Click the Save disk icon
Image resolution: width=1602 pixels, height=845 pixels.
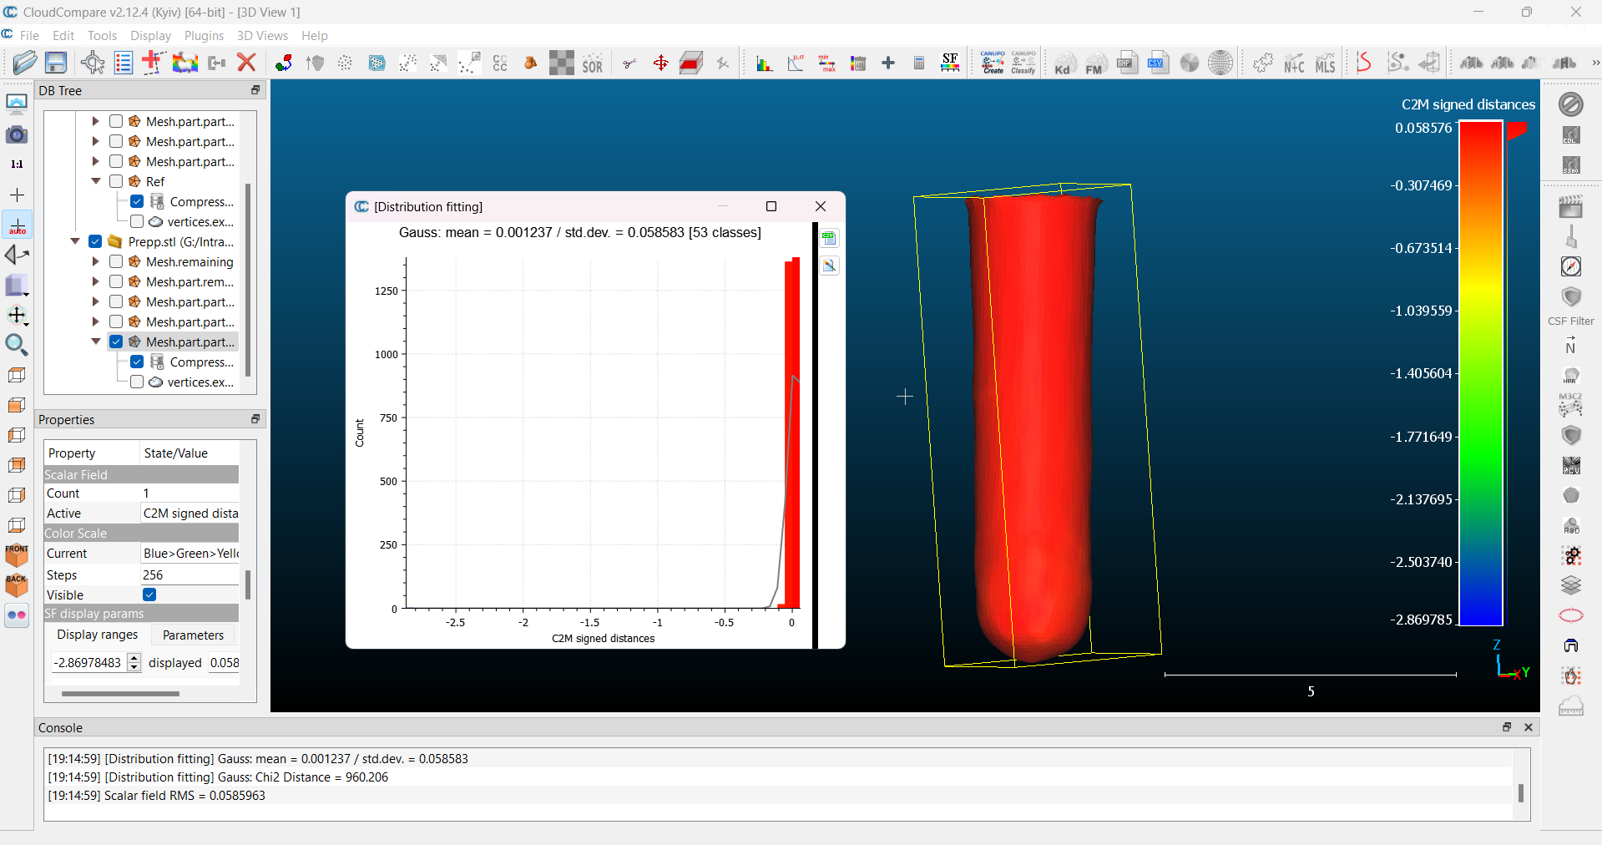pos(56,63)
